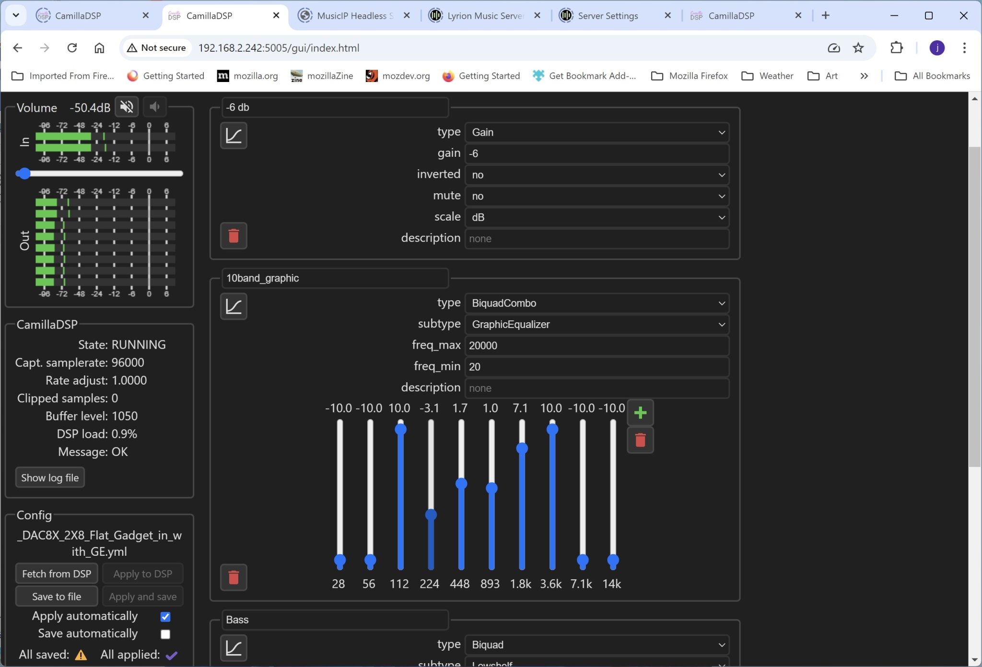Show more bookmarks chevron
This screenshot has height=667, width=982.
(x=864, y=76)
